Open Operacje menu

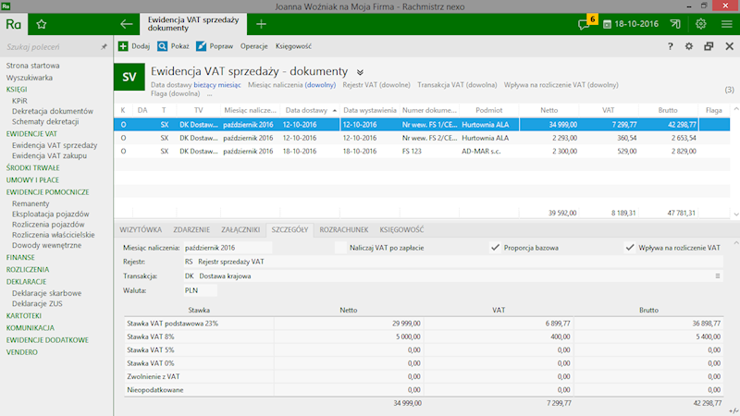click(253, 46)
